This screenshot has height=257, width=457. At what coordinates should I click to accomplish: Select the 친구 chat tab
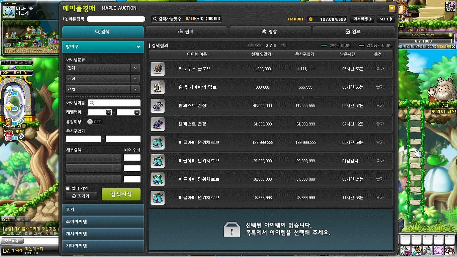(x=23, y=219)
